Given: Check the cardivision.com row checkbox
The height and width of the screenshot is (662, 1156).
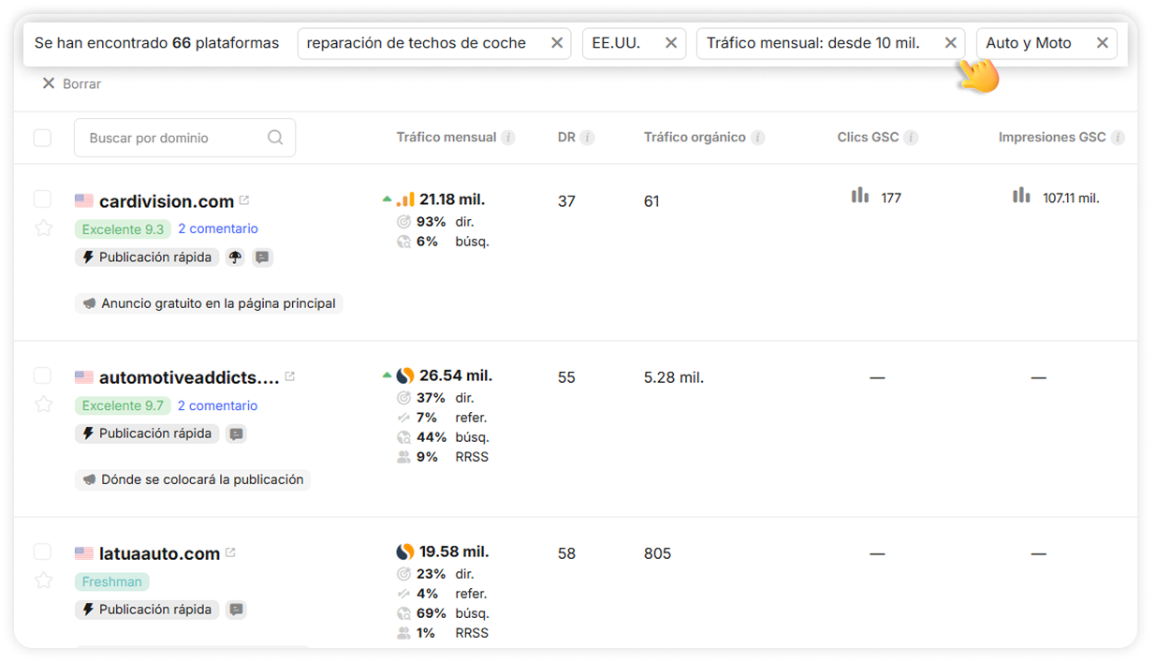Looking at the screenshot, I should pos(42,199).
